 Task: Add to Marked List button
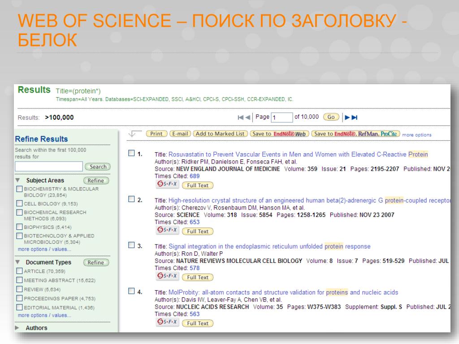click(x=220, y=133)
